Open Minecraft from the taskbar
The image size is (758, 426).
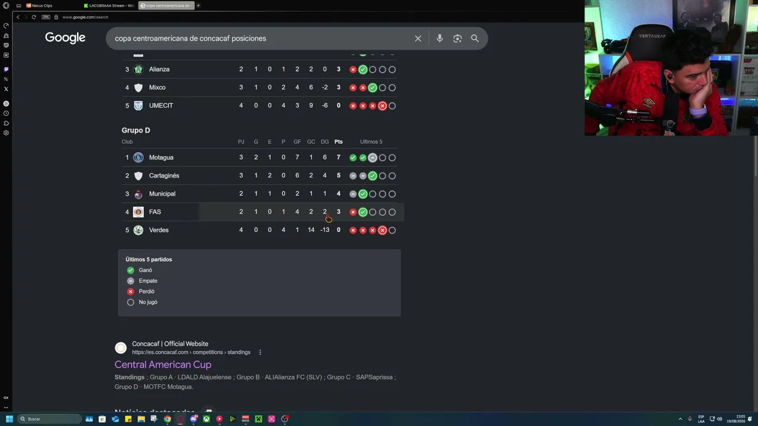pos(259,419)
